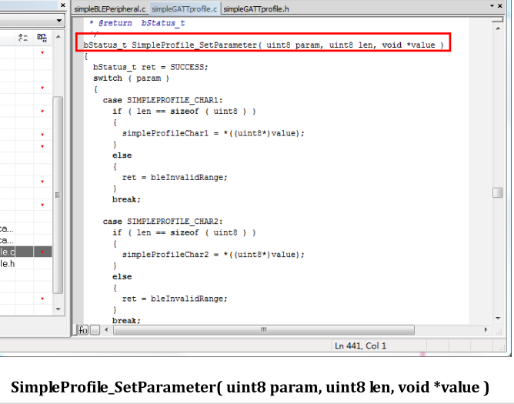Select the .h file below the highlighted file
514x404 pixels.
[8, 263]
